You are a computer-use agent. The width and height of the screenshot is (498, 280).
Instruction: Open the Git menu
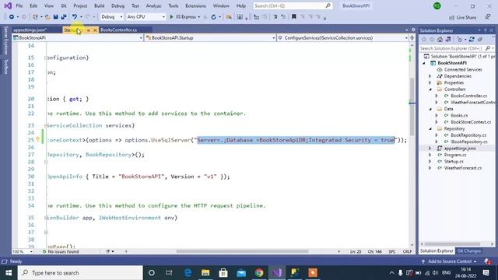pos(64,5)
